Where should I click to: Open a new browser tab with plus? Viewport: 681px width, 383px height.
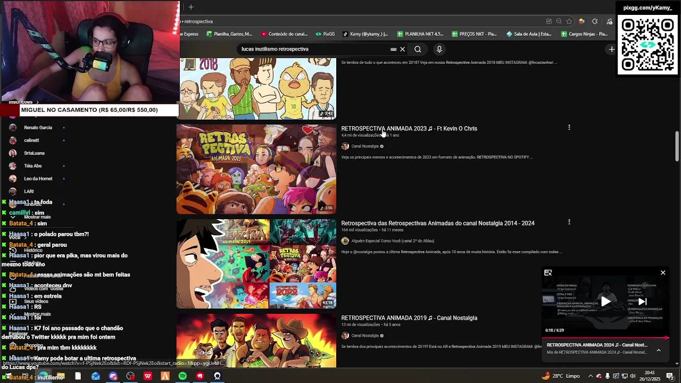pyautogui.click(x=191, y=7)
